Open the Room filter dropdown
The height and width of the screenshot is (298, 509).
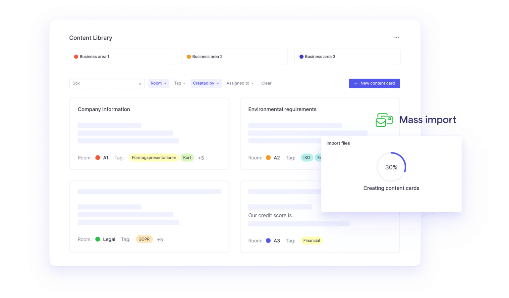158,83
